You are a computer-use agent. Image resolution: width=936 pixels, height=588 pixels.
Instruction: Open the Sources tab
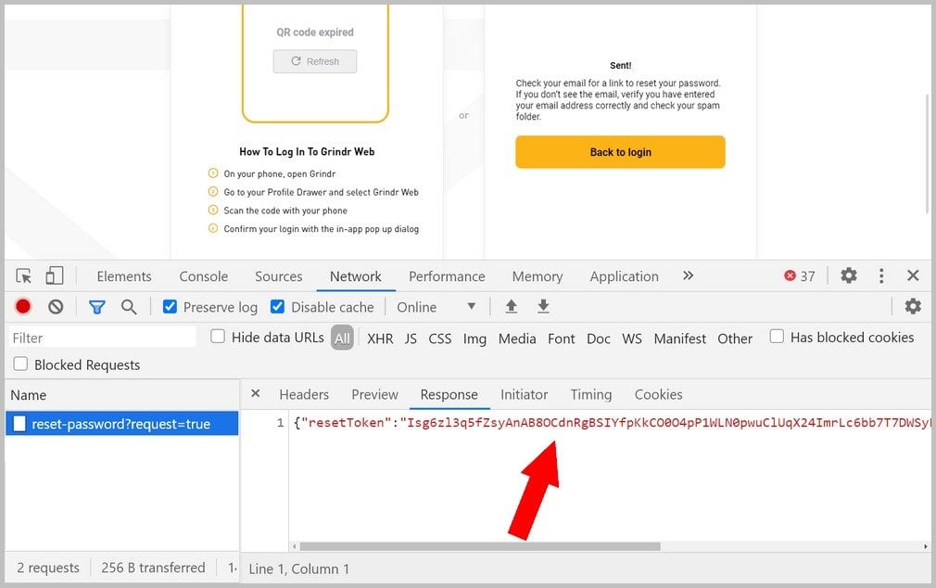pyautogui.click(x=279, y=276)
